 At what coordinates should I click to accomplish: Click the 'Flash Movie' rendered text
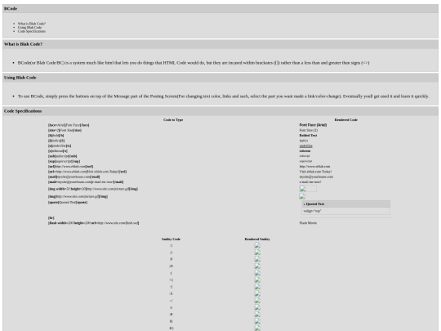[x=308, y=223]
